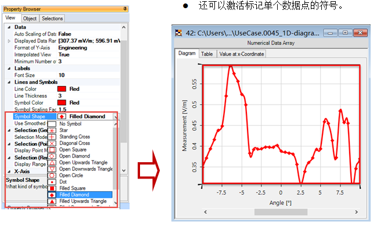Open the Value at x-Coordinate tab
This screenshot has height=225, width=373.
pos(242,54)
